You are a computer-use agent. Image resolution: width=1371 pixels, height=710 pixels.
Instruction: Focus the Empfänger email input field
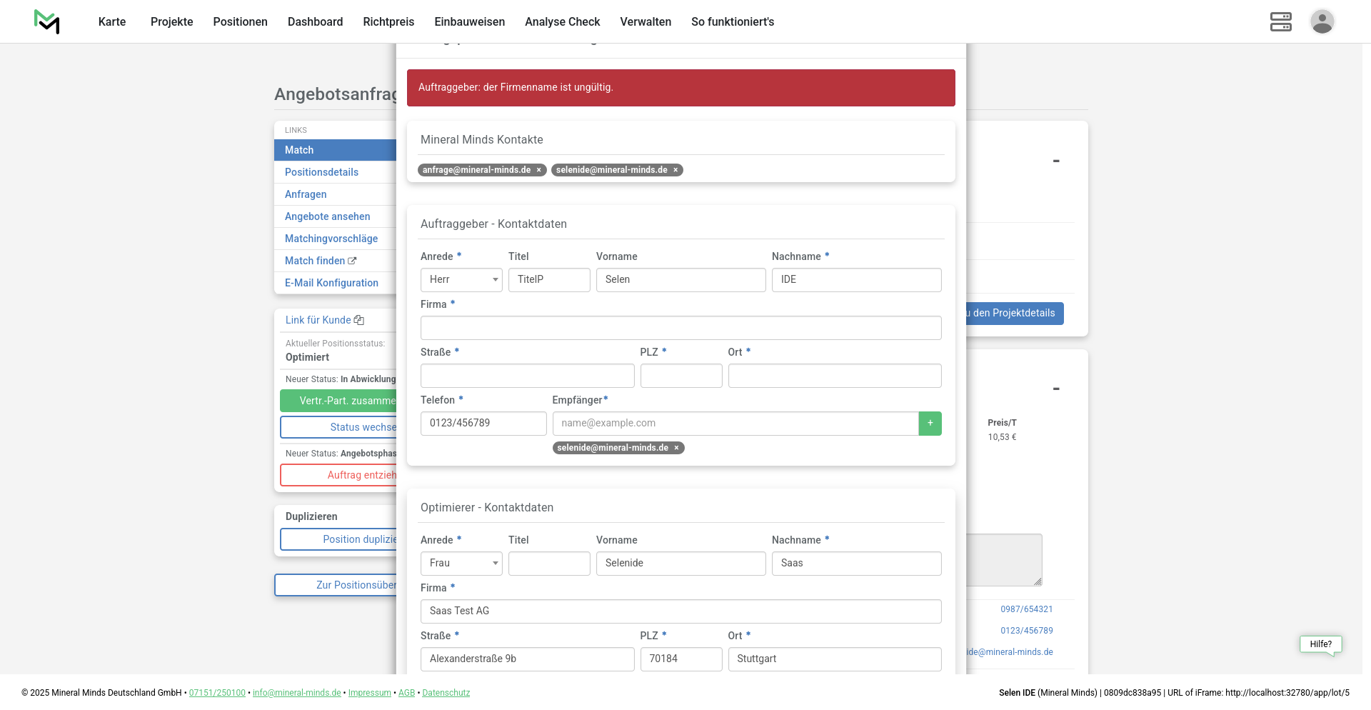[x=735, y=424]
